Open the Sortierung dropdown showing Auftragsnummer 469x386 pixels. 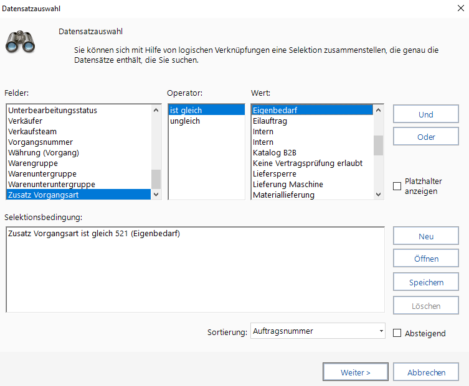(x=318, y=331)
